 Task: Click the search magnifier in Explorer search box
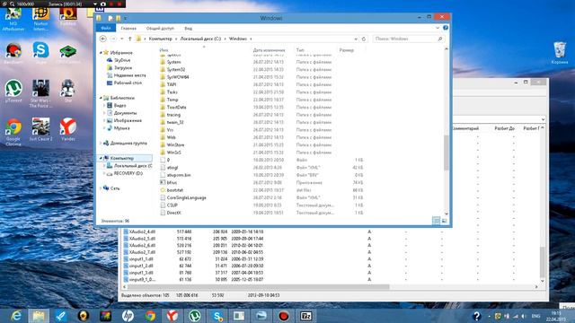click(x=440, y=39)
